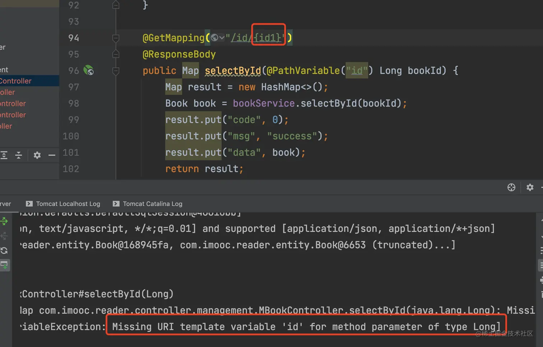Collapse the fold marker on line 94

pyautogui.click(x=116, y=38)
